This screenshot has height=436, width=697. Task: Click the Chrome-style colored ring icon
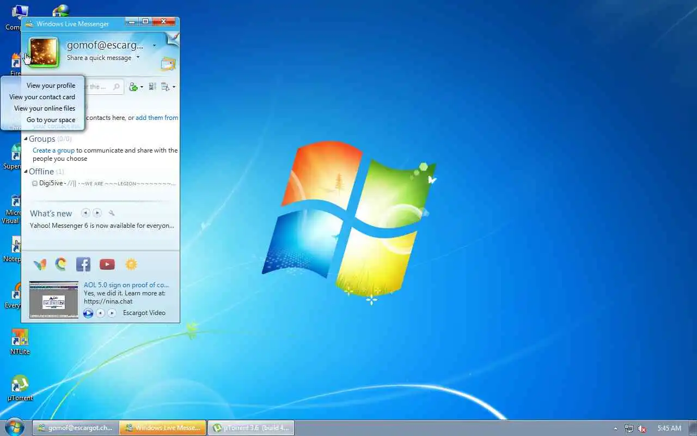click(x=61, y=264)
